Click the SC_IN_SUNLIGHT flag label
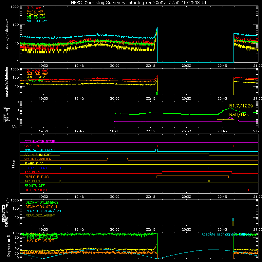This screenshot has width=262, height=262. [x=38, y=155]
